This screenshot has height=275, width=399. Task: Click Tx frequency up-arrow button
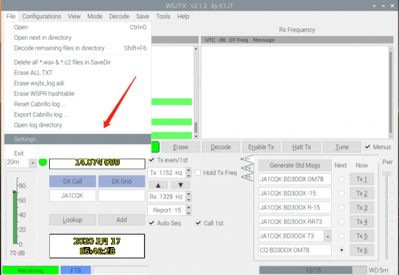[x=158, y=185]
